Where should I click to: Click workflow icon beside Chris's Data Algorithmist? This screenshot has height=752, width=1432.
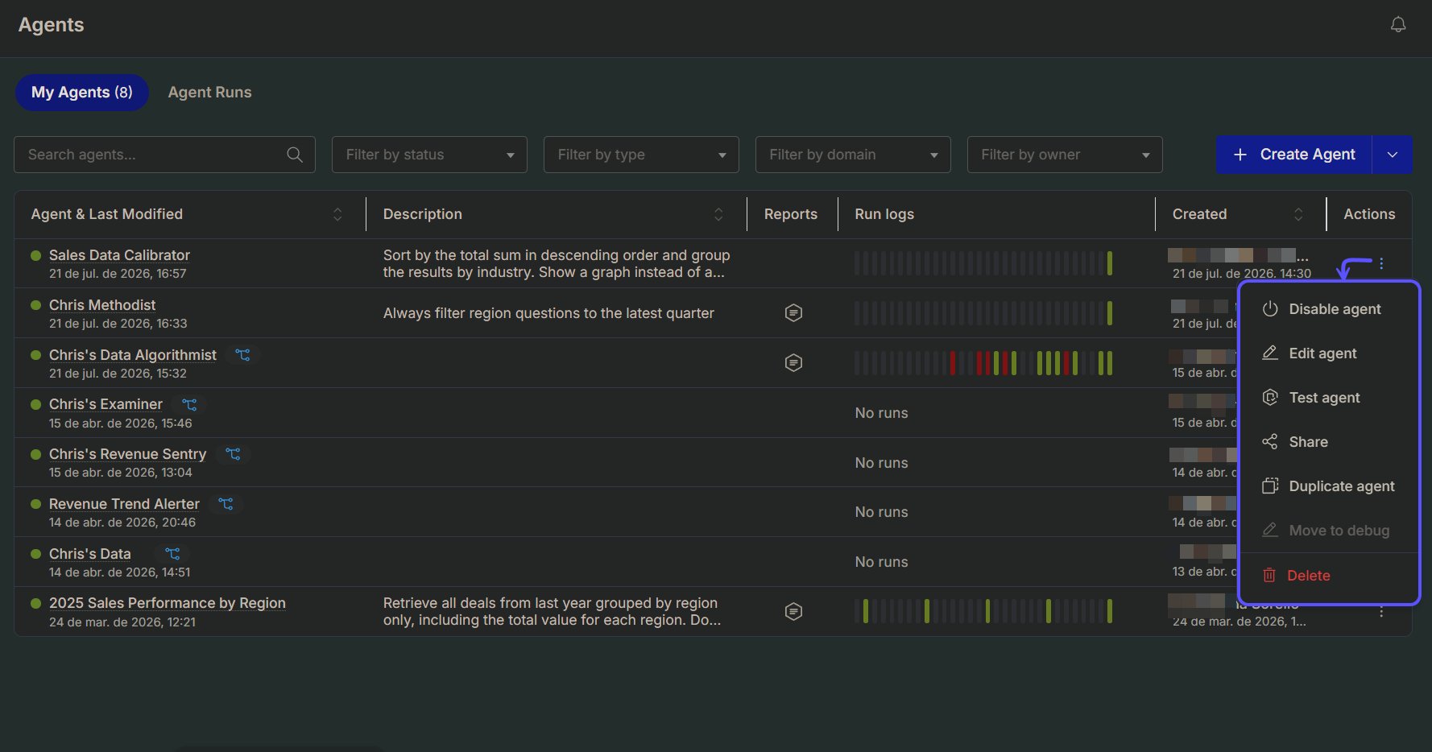click(x=242, y=354)
